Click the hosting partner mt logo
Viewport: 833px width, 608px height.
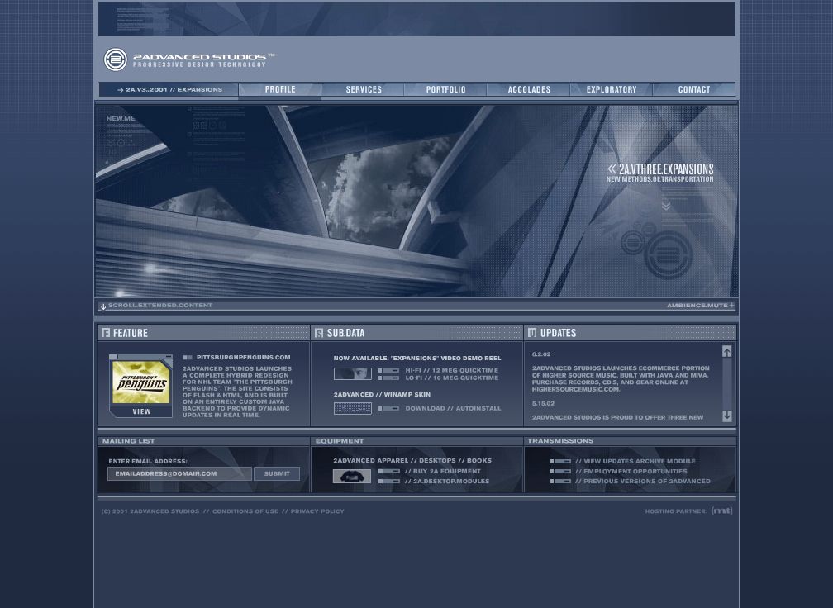(x=722, y=511)
